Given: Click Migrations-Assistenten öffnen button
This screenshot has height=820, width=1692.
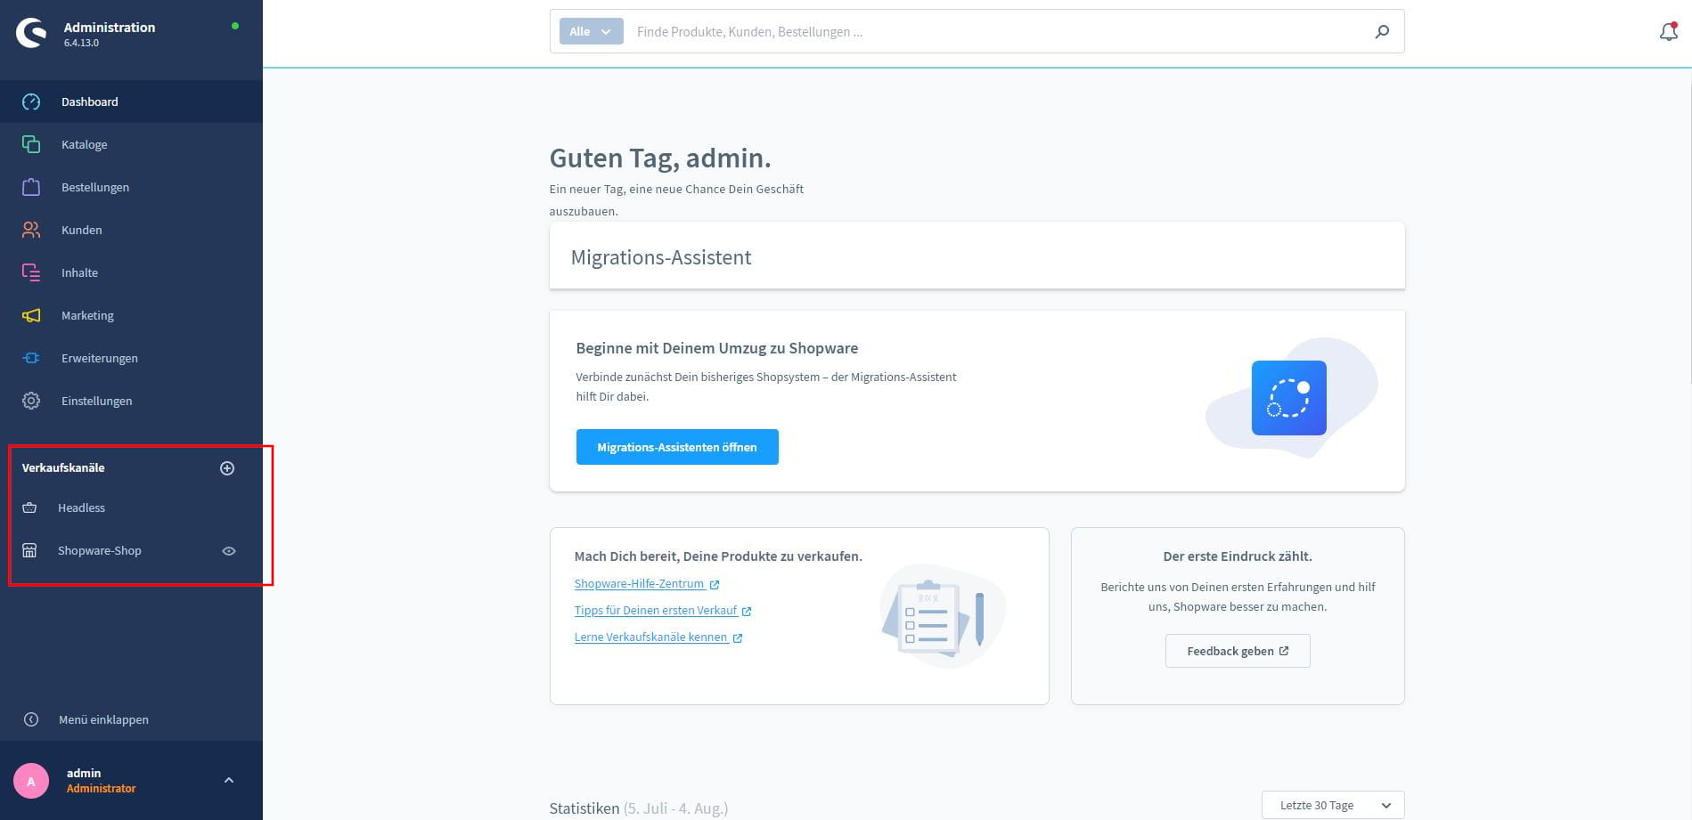Looking at the screenshot, I should click(x=677, y=447).
